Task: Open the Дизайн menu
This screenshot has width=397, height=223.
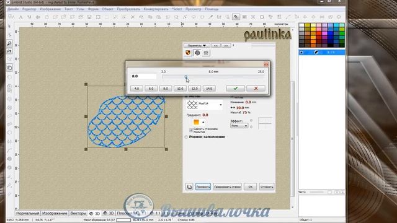Action: pos(13,9)
